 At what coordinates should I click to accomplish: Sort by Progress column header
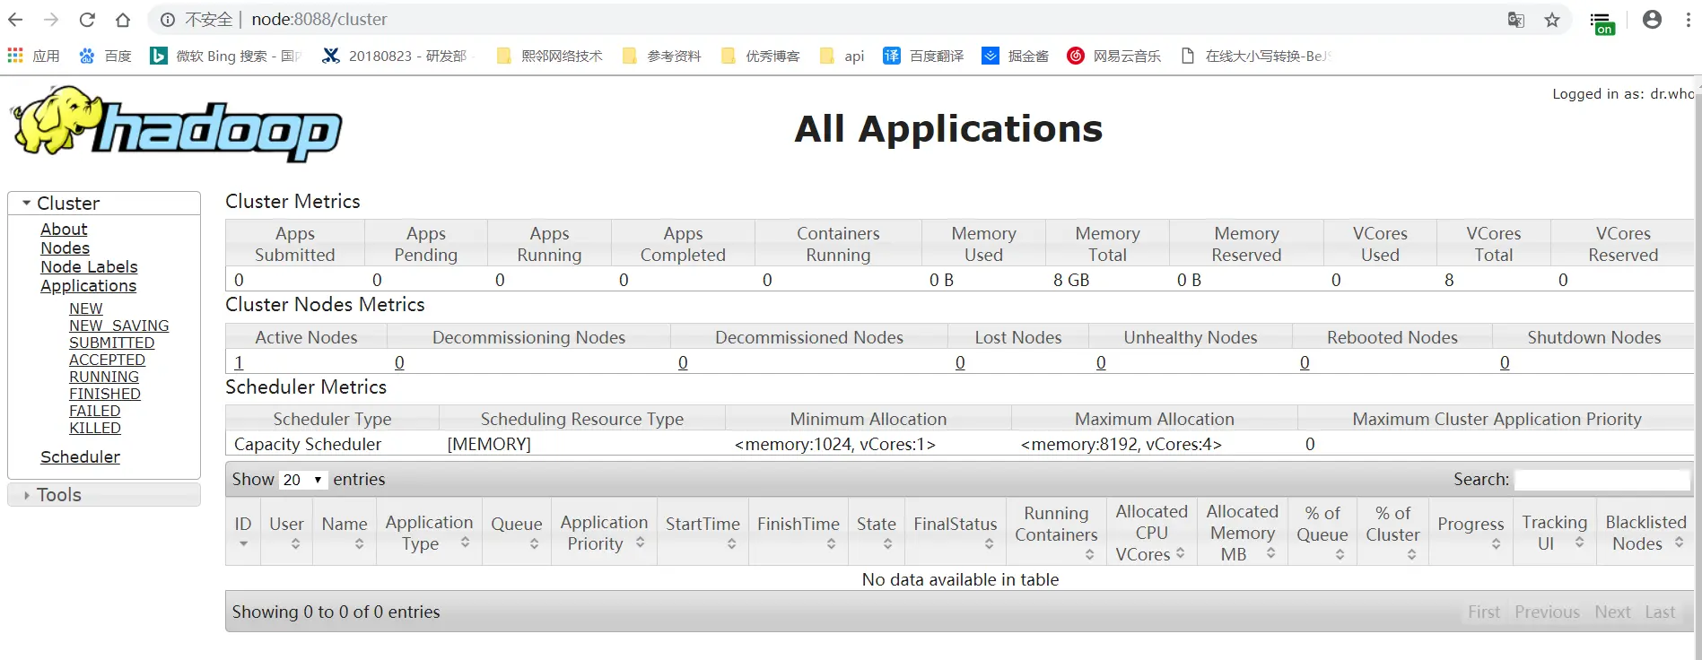point(1471,533)
